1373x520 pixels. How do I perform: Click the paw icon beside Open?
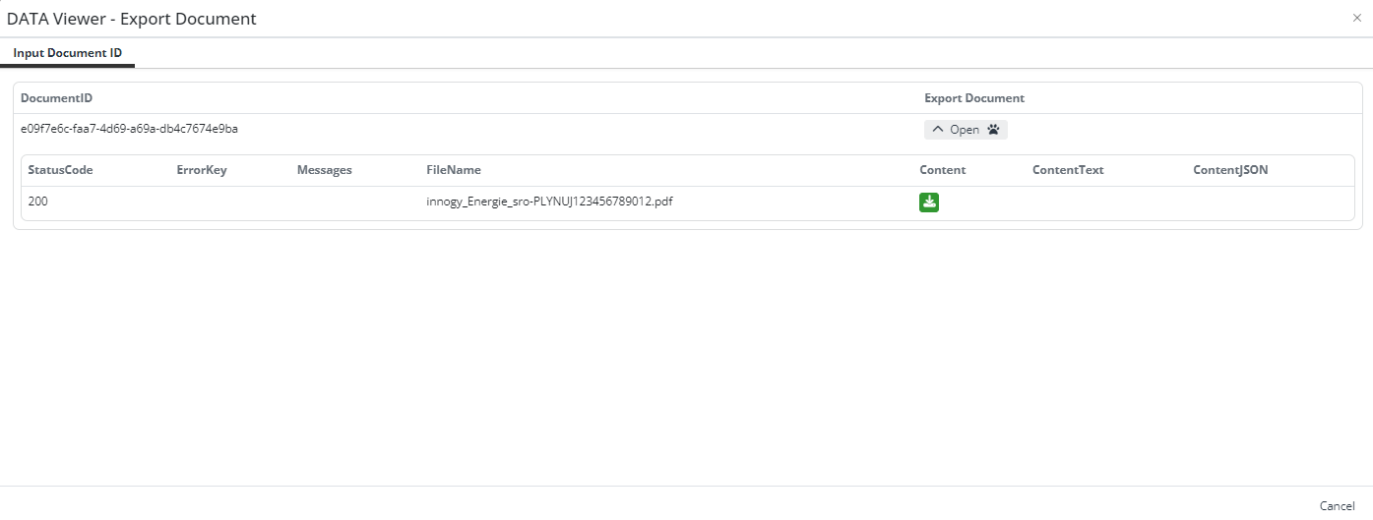(993, 130)
